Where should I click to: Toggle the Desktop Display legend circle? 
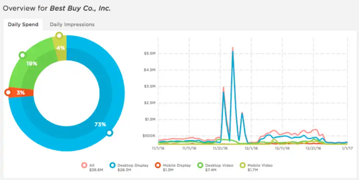point(112,165)
